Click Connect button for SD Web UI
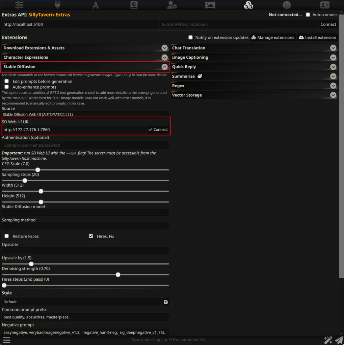This screenshot has width=344, height=345. [158, 130]
